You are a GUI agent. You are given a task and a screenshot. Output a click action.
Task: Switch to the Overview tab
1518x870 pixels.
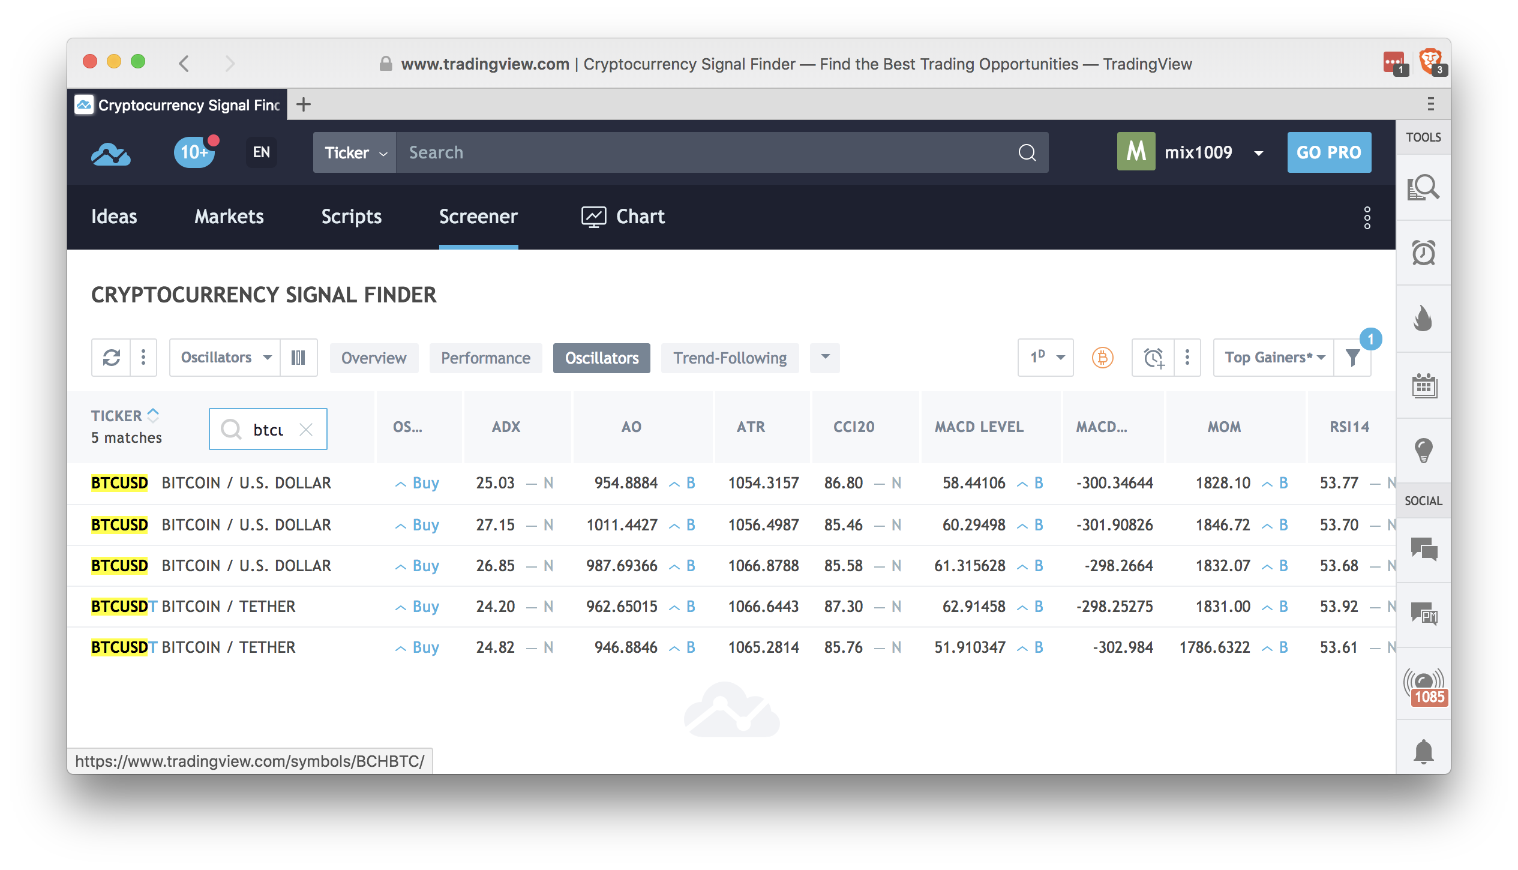coord(374,358)
